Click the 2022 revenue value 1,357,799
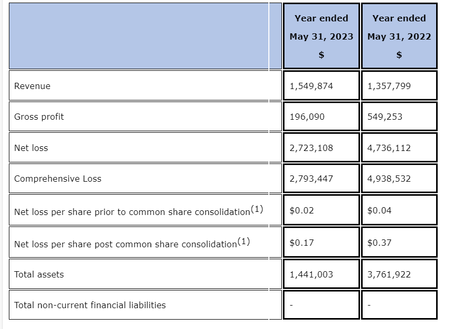 (389, 86)
